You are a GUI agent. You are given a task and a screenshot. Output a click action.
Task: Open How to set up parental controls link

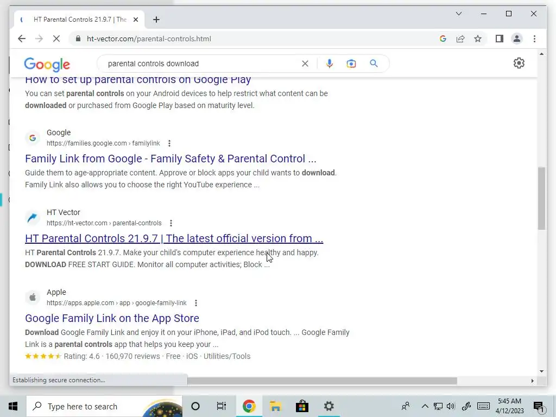tap(138, 80)
